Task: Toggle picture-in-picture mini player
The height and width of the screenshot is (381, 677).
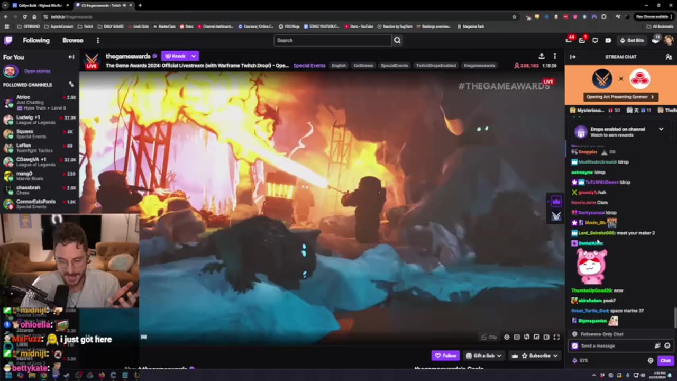Action: click(x=536, y=337)
